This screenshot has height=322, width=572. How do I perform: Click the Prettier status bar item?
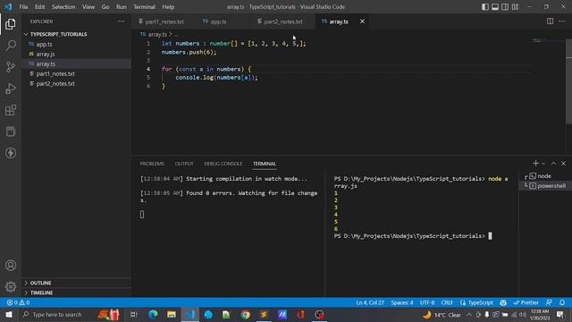(526, 302)
